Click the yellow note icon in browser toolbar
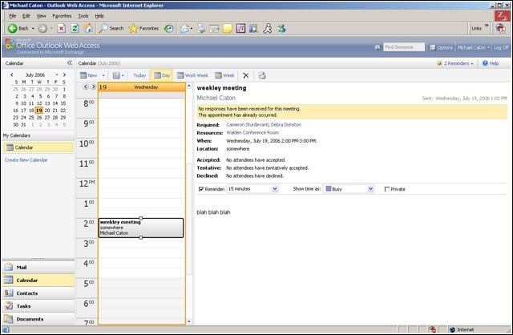The height and width of the screenshot is (335, 513). [x=228, y=29]
